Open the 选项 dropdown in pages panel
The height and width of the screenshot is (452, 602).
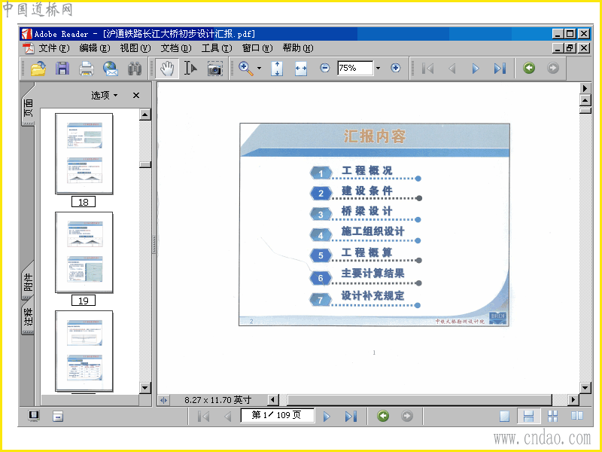pos(104,95)
